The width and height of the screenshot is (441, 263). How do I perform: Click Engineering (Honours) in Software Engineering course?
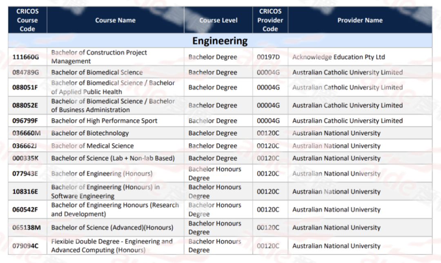(105, 192)
